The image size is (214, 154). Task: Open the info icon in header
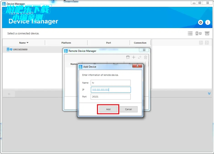[208, 22]
